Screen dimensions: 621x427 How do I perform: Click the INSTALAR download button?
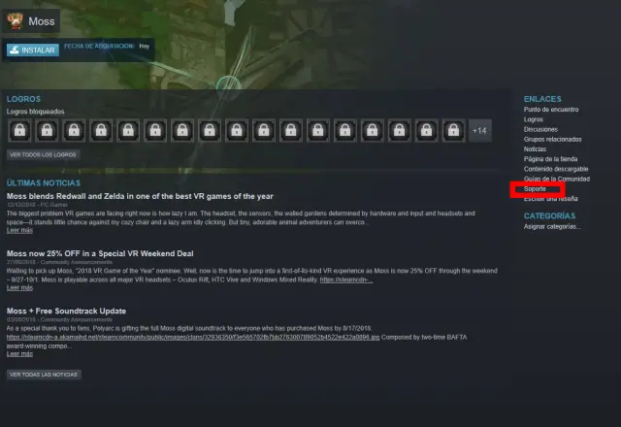[33, 49]
